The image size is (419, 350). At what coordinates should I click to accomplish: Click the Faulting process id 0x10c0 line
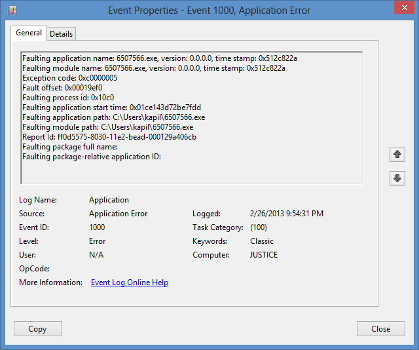[68, 98]
